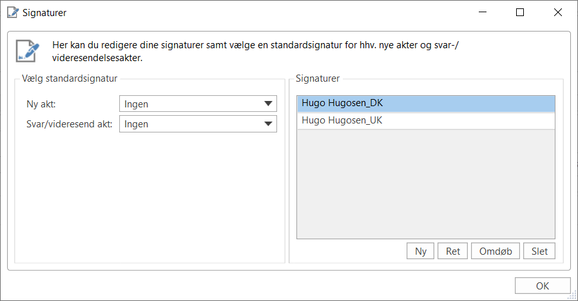Click the Vælg standardsignatur group heading
Image resolution: width=578 pixels, height=301 pixels.
pos(70,78)
